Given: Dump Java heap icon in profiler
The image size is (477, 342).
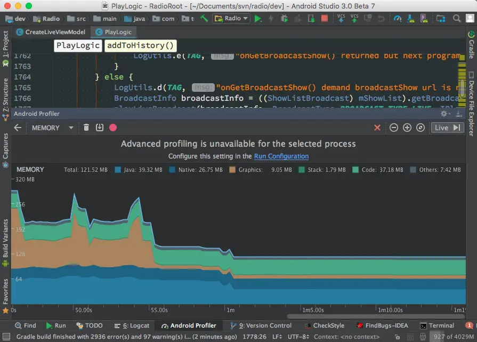Looking at the screenshot, I should [100, 128].
